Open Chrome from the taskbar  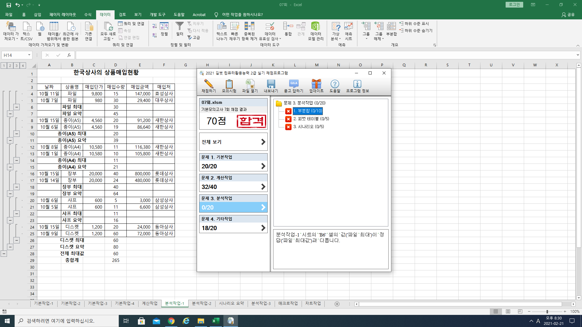click(171, 321)
